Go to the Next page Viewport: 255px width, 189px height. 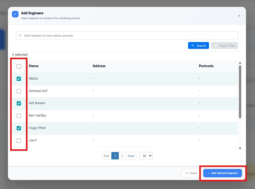[131, 156]
